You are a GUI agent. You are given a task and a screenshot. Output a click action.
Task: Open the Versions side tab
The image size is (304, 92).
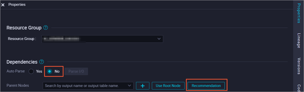click(x=299, y=66)
